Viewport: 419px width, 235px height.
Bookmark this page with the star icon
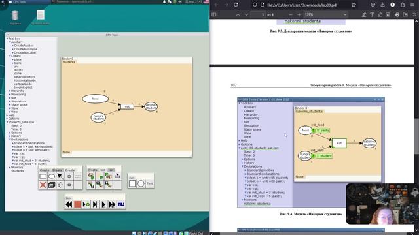tap(354, 5)
